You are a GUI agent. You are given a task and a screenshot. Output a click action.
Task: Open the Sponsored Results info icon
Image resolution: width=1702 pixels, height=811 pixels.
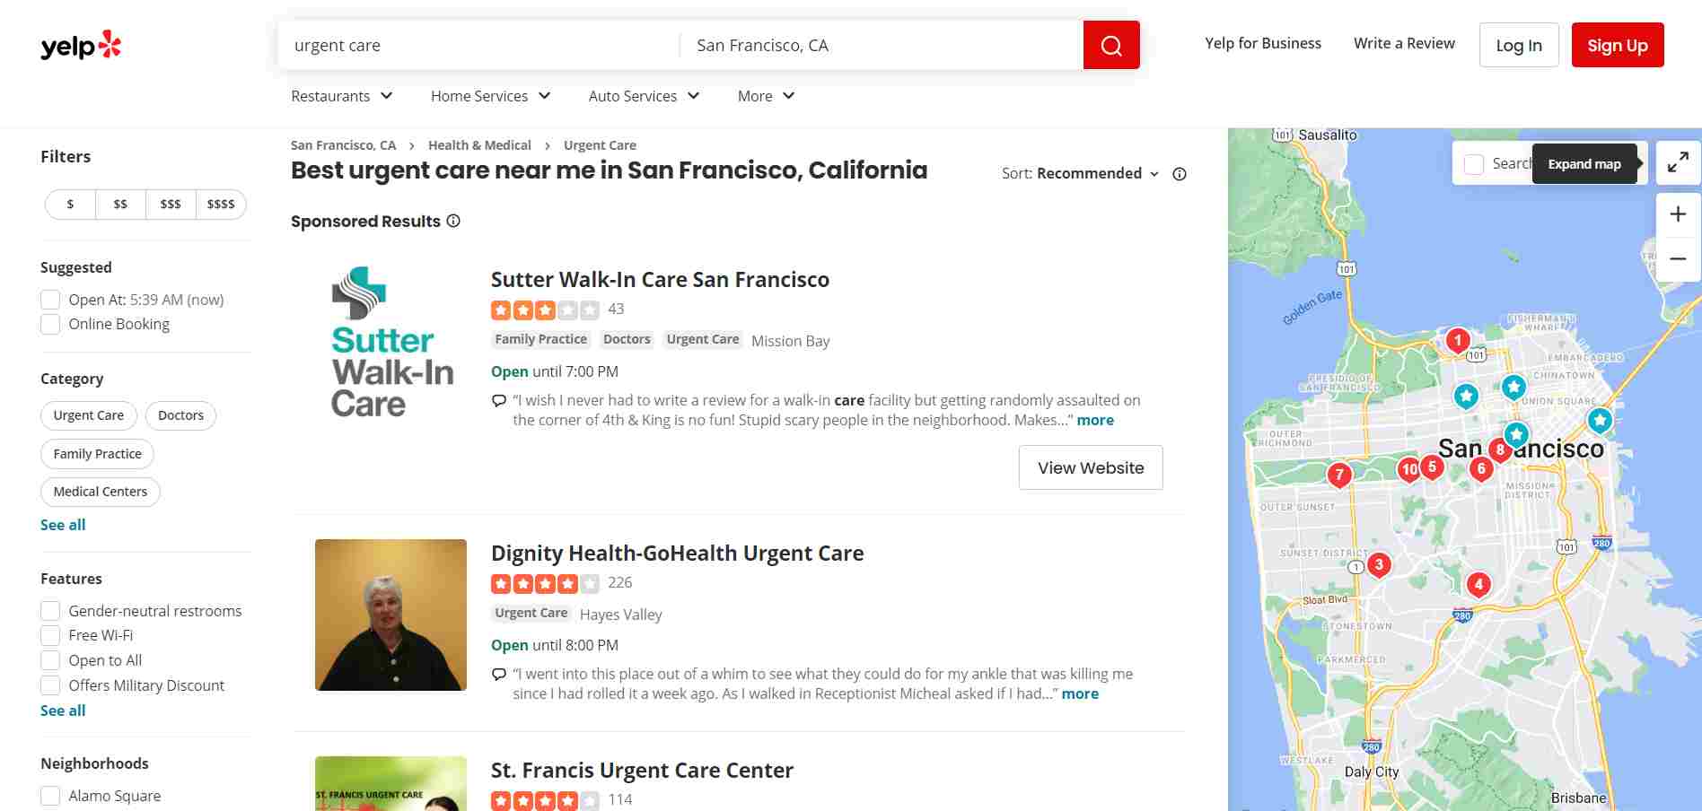(x=453, y=221)
